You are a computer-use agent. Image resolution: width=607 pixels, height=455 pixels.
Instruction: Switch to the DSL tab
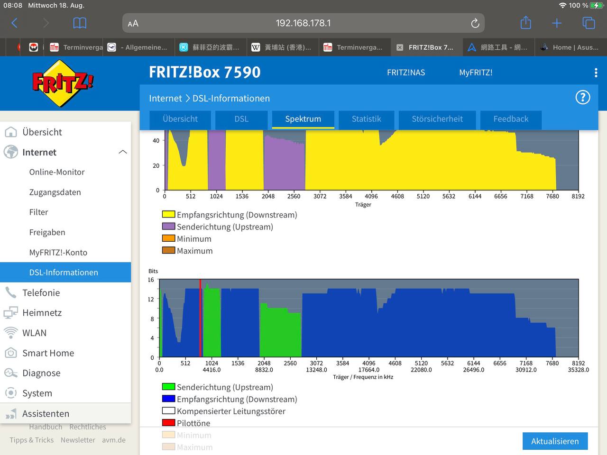[241, 119]
